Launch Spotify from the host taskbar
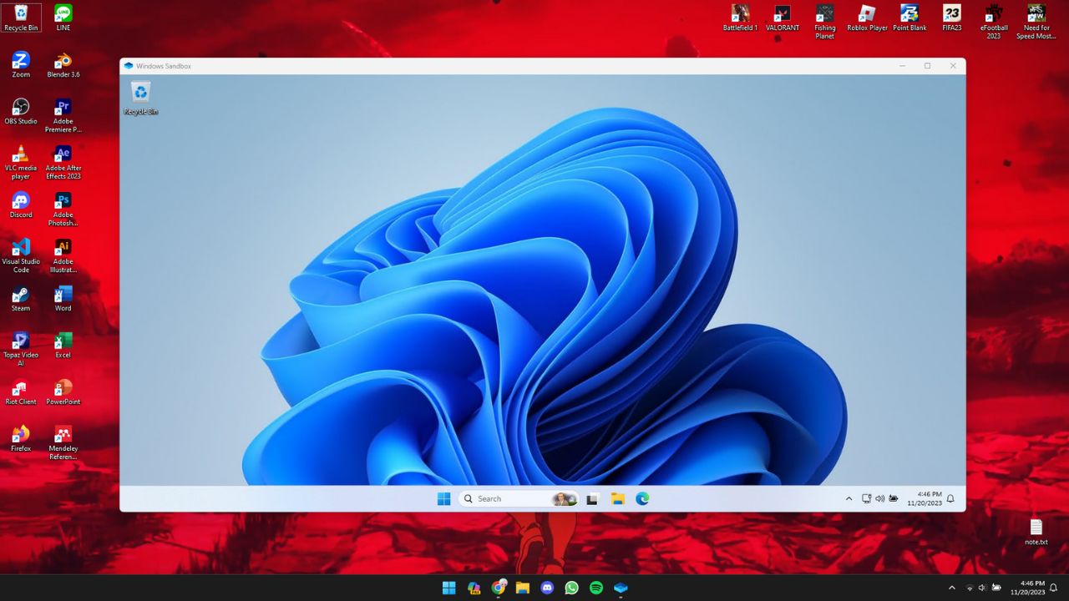The image size is (1069, 601). (596, 588)
